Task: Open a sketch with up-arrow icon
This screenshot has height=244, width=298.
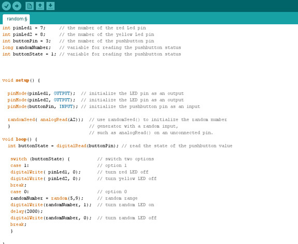Action: 40,6
